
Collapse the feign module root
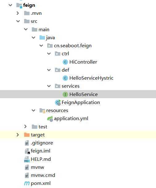10,5
